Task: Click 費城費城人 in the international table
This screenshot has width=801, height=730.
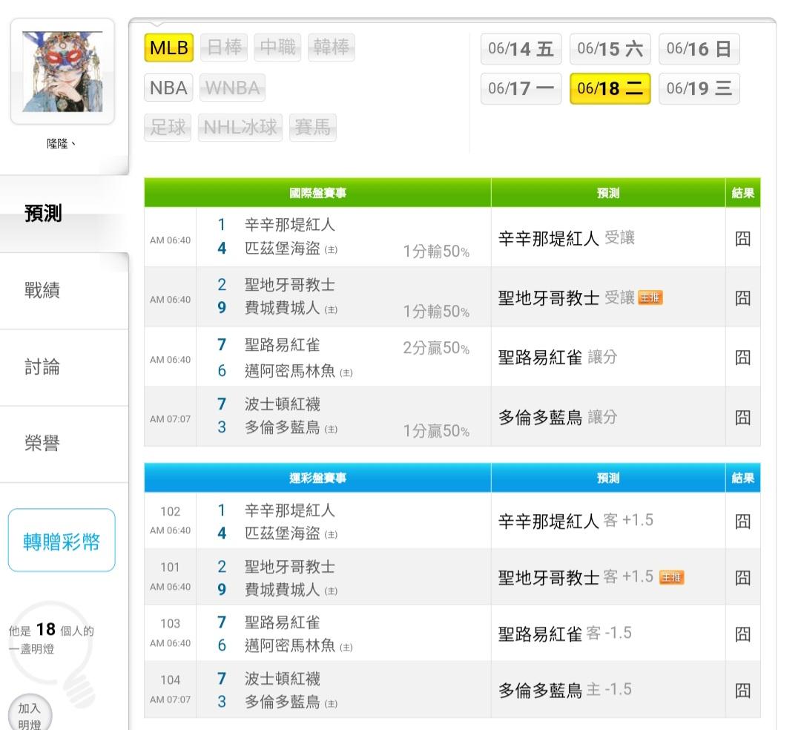Action: pos(283,308)
